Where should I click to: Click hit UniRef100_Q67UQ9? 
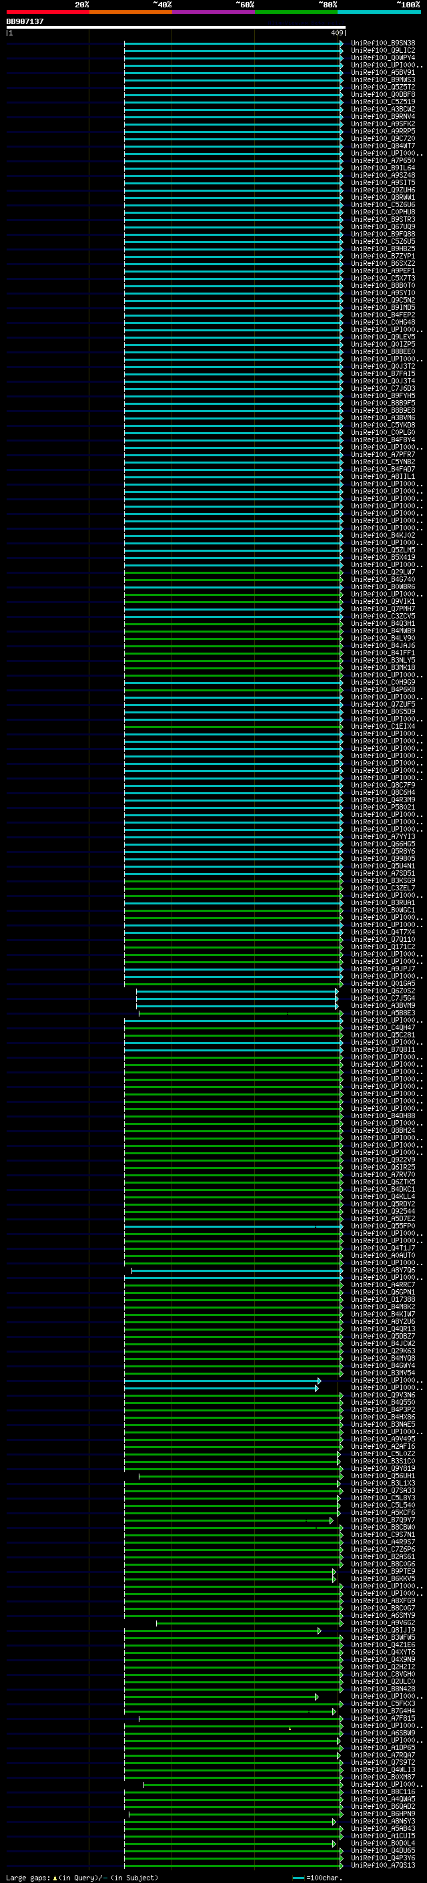(x=383, y=226)
